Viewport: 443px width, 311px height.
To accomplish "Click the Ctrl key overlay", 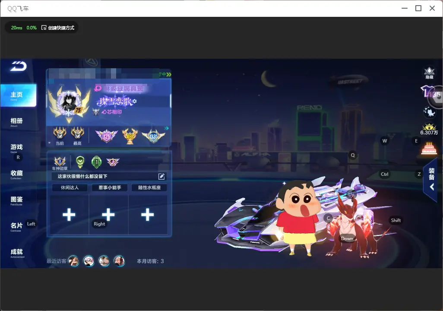I will [x=385, y=174].
